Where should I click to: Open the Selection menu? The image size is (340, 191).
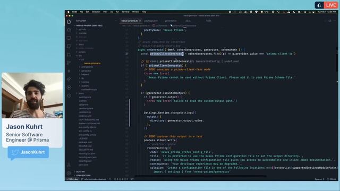coord(96,12)
